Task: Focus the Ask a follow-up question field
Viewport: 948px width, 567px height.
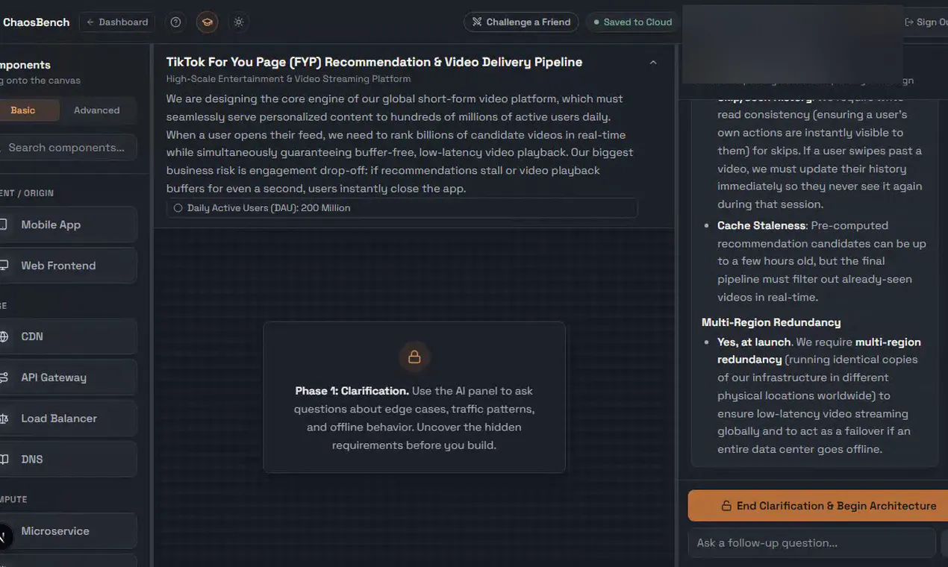Action: pos(812,543)
